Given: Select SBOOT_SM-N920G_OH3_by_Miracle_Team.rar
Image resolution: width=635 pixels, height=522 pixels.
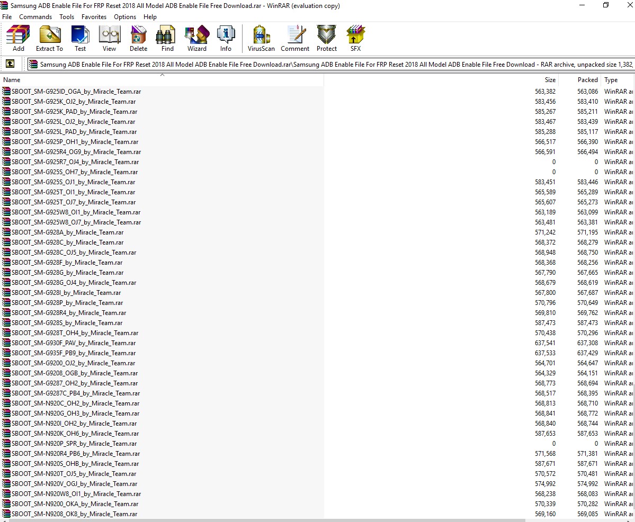Looking at the screenshot, I should pos(75,413).
